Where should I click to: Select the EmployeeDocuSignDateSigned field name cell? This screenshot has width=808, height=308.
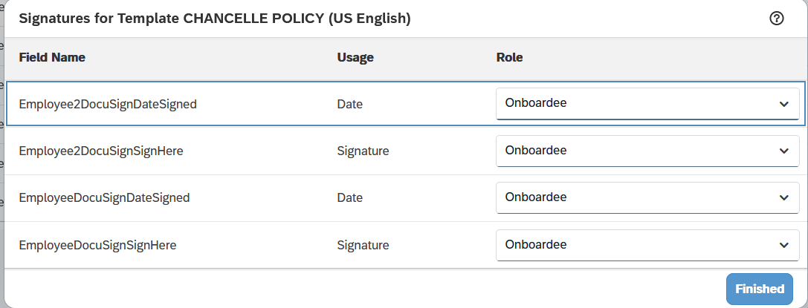pyautogui.click(x=104, y=197)
